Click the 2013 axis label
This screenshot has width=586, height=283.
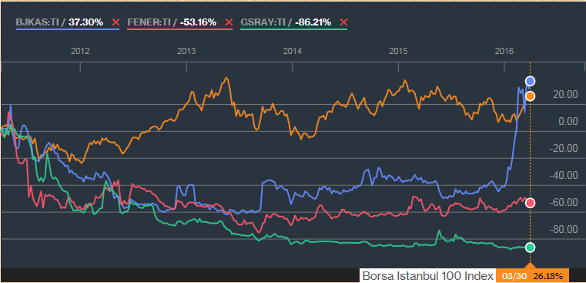pyautogui.click(x=186, y=51)
